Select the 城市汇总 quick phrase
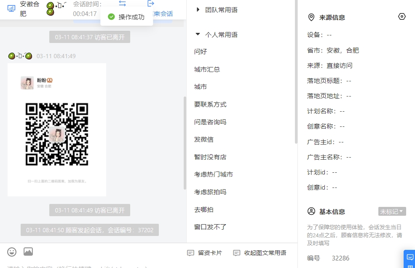This screenshot has width=415, height=268. coord(207,70)
